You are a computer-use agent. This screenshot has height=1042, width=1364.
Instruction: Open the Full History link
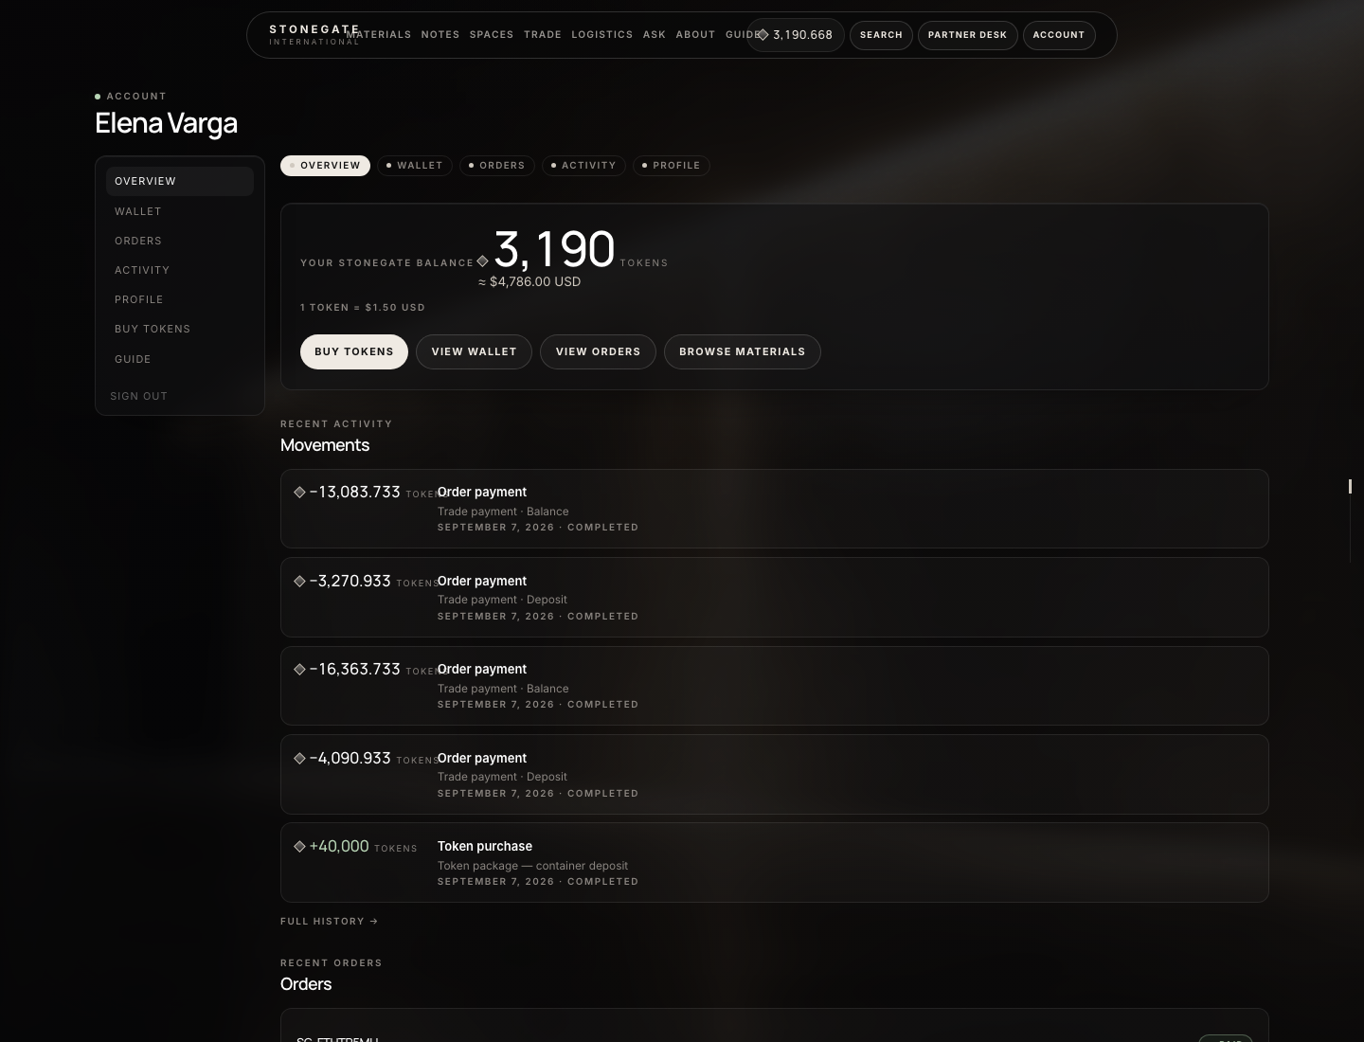[x=330, y=921]
